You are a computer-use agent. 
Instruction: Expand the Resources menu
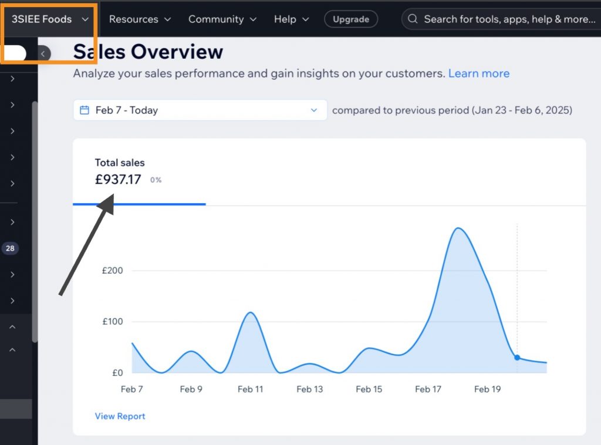click(140, 19)
